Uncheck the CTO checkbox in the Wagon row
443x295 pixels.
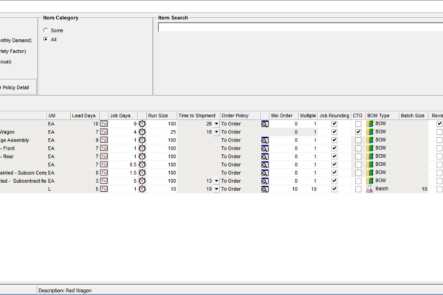[358, 132]
